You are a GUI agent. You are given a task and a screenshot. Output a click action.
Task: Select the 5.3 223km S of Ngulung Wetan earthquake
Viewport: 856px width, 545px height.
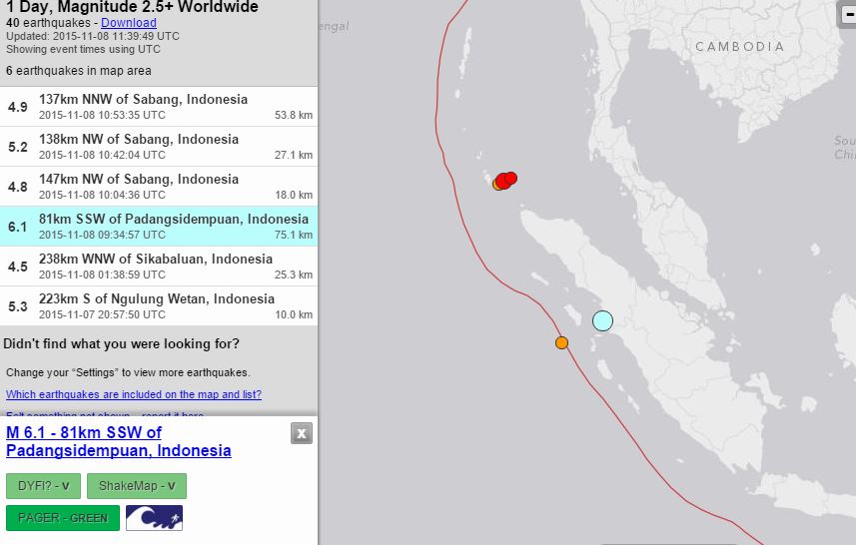tap(159, 305)
